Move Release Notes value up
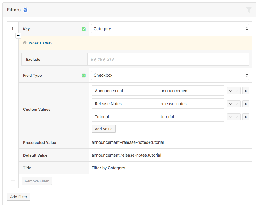Screen dimensions: 259x208 237,104
